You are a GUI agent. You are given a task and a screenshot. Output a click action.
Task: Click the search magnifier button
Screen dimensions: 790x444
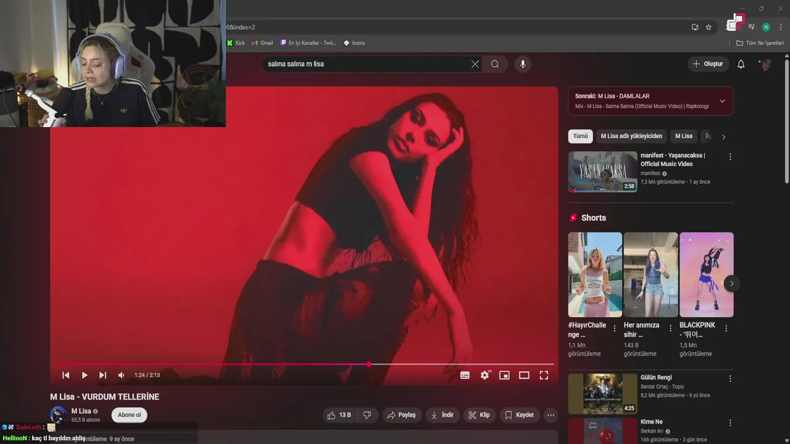click(x=495, y=64)
